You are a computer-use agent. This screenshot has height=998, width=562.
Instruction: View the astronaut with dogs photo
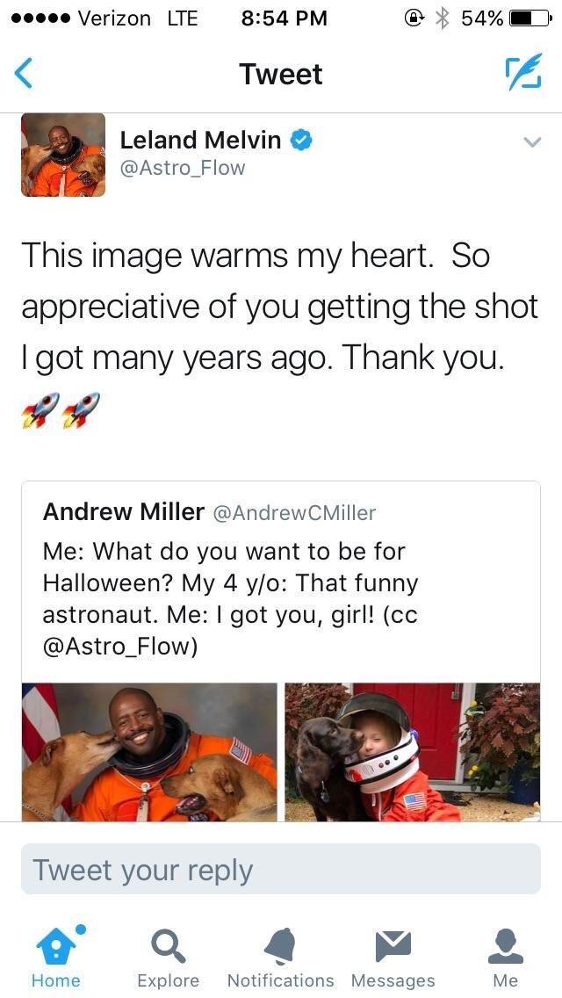(149, 752)
